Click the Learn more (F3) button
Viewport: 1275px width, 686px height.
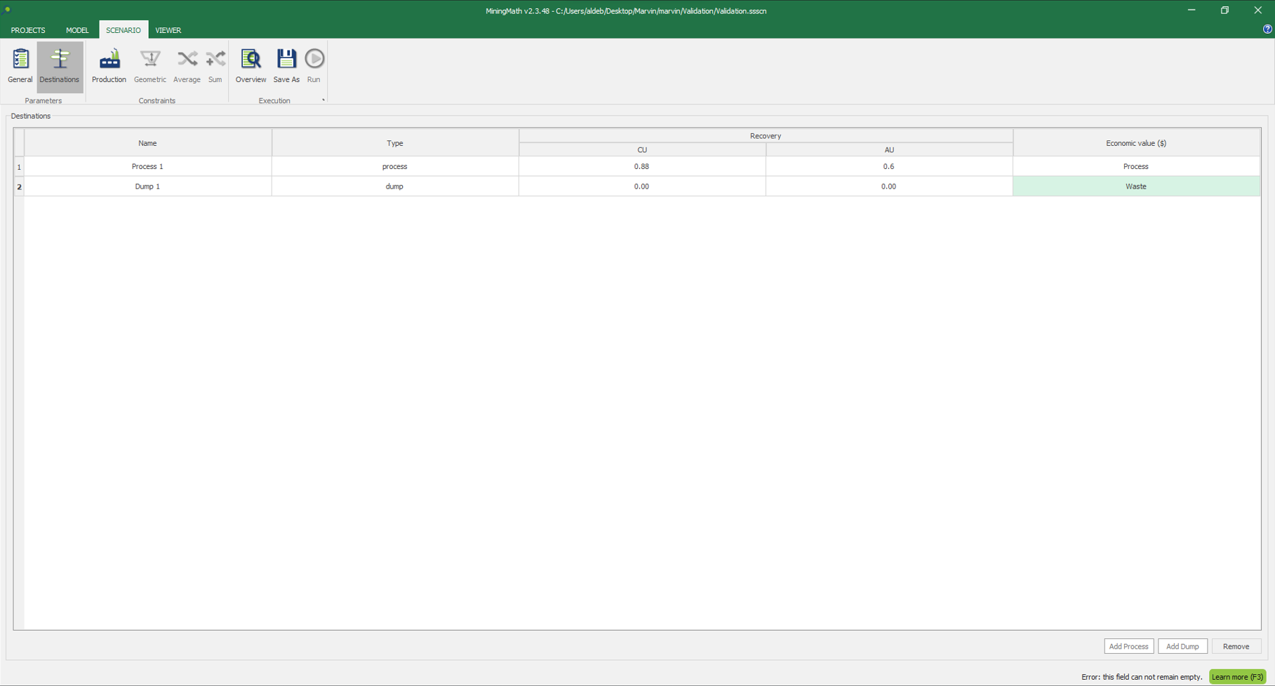[x=1237, y=677]
